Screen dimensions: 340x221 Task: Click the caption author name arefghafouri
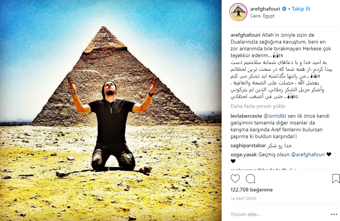pos(246,35)
